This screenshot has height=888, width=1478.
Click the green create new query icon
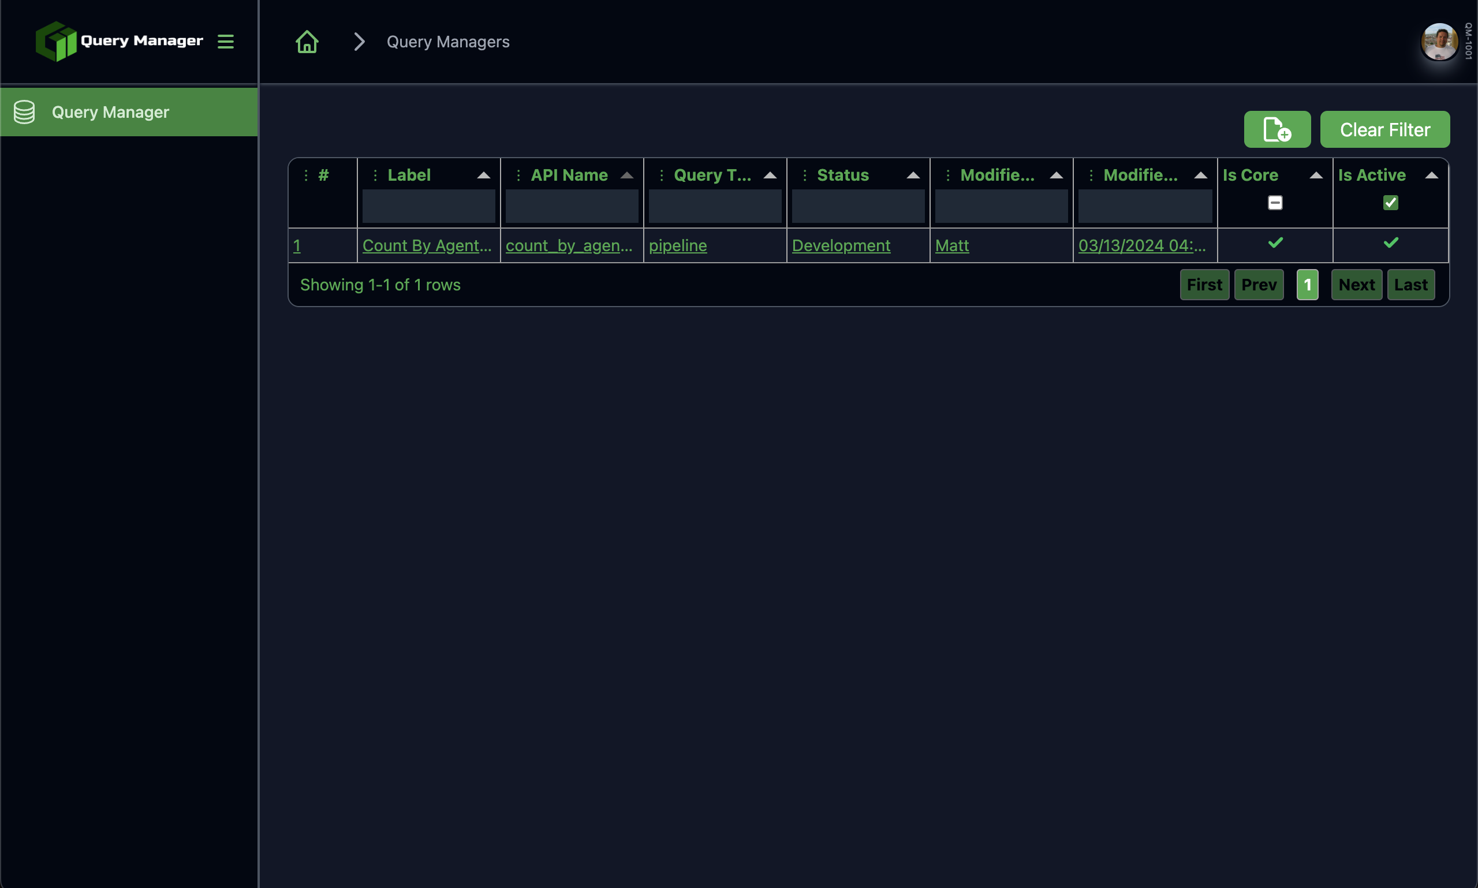pos(1277,129)
